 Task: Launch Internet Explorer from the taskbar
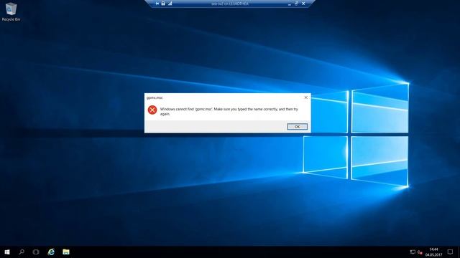[51, 252]
